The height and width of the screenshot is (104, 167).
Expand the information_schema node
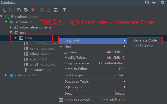[x=11, y=27]
